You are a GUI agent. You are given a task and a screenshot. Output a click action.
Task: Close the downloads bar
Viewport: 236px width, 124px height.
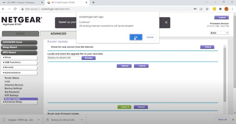pyautogui.click(x=233, y=120)
